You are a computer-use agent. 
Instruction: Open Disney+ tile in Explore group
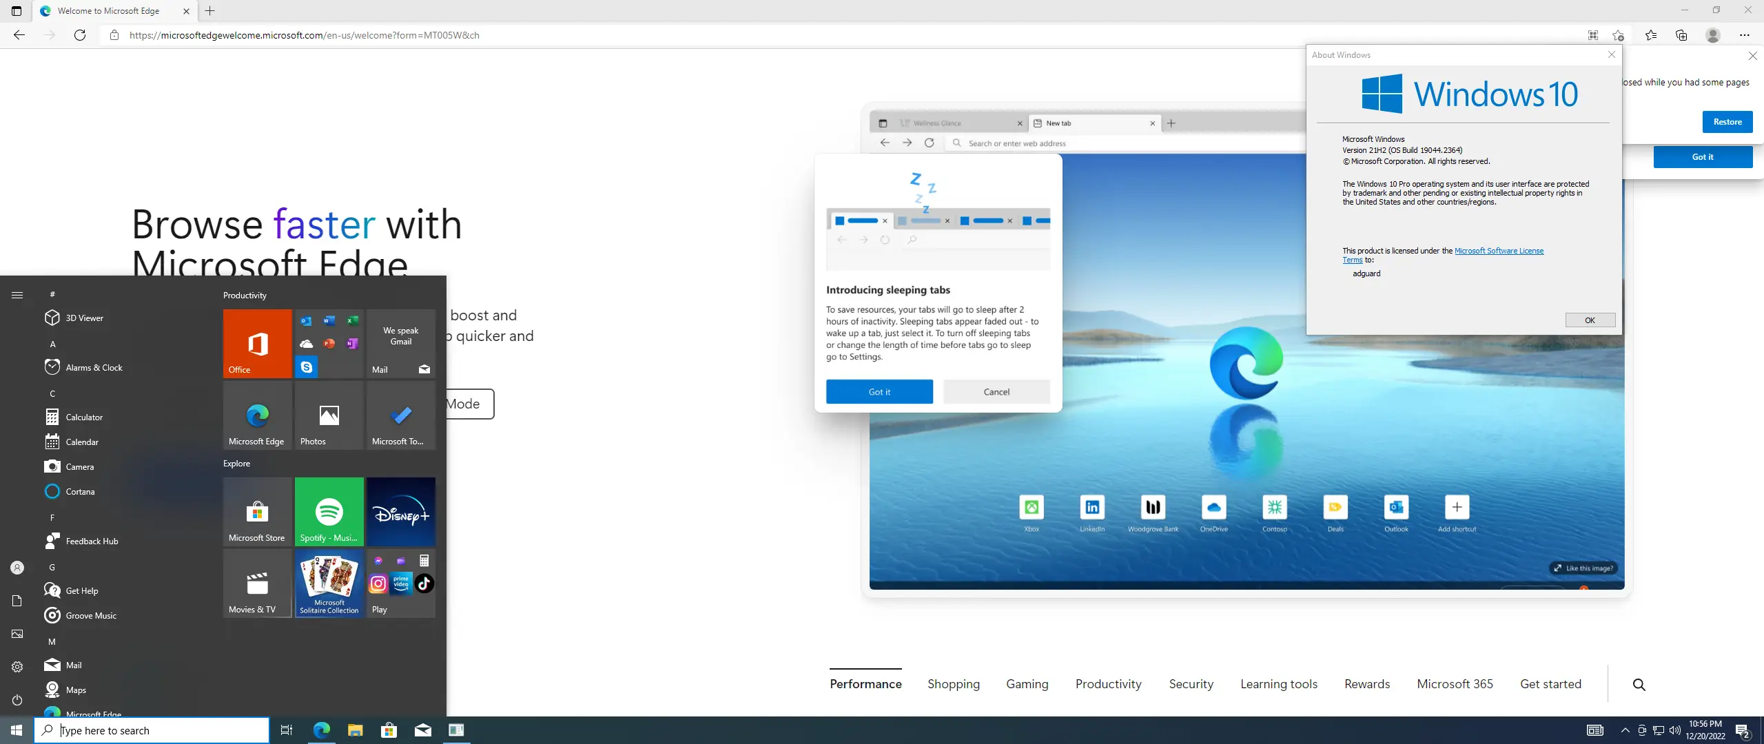[401, 512]
